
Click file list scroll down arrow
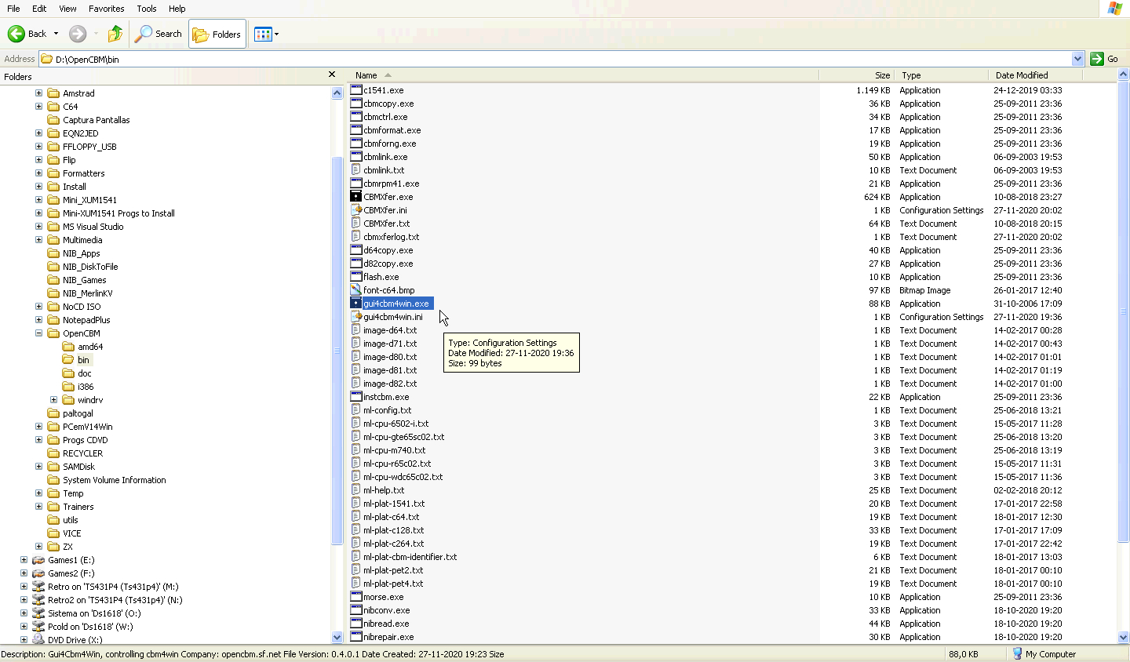pyautogui.click(x=1123, y=638)
